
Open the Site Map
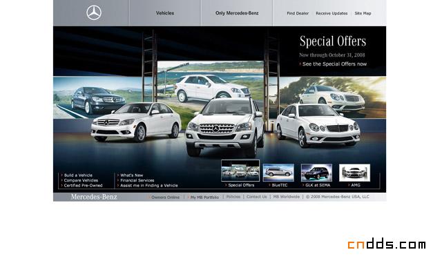click(363, 13)
